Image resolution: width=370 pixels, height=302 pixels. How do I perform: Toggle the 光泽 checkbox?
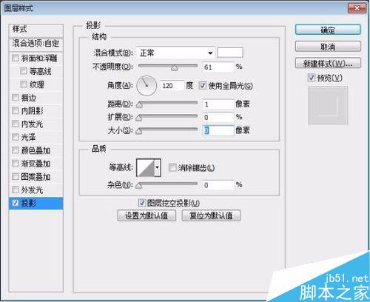(16, 137)
